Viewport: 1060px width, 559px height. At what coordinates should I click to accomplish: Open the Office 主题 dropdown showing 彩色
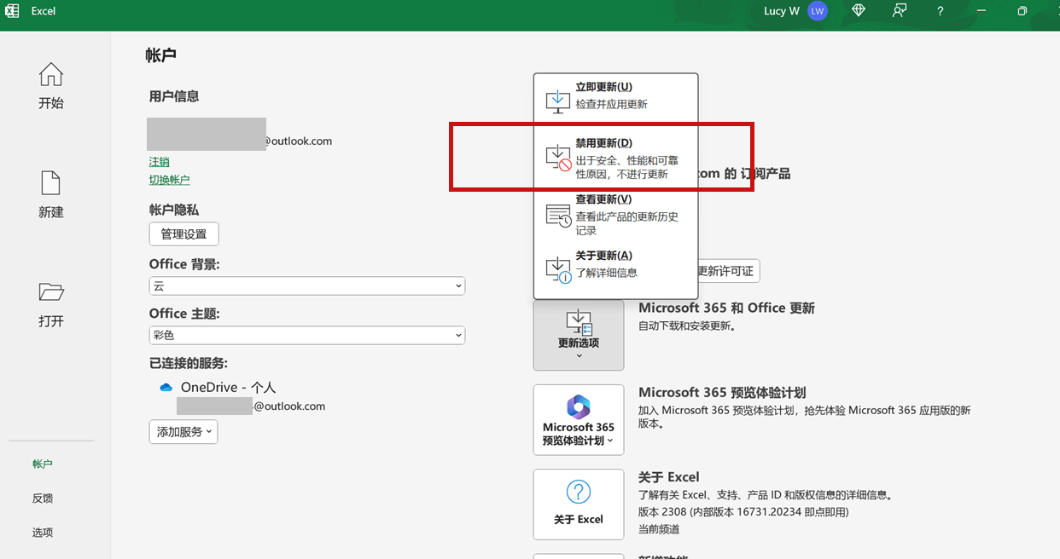pyautogui.click(x=307, y=335)
